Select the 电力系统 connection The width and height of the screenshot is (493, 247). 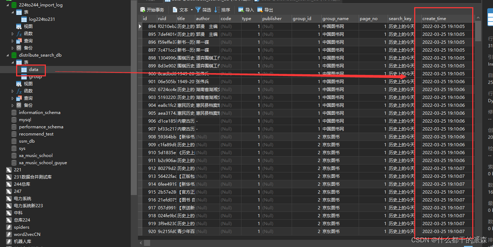(x=23, y=199)
